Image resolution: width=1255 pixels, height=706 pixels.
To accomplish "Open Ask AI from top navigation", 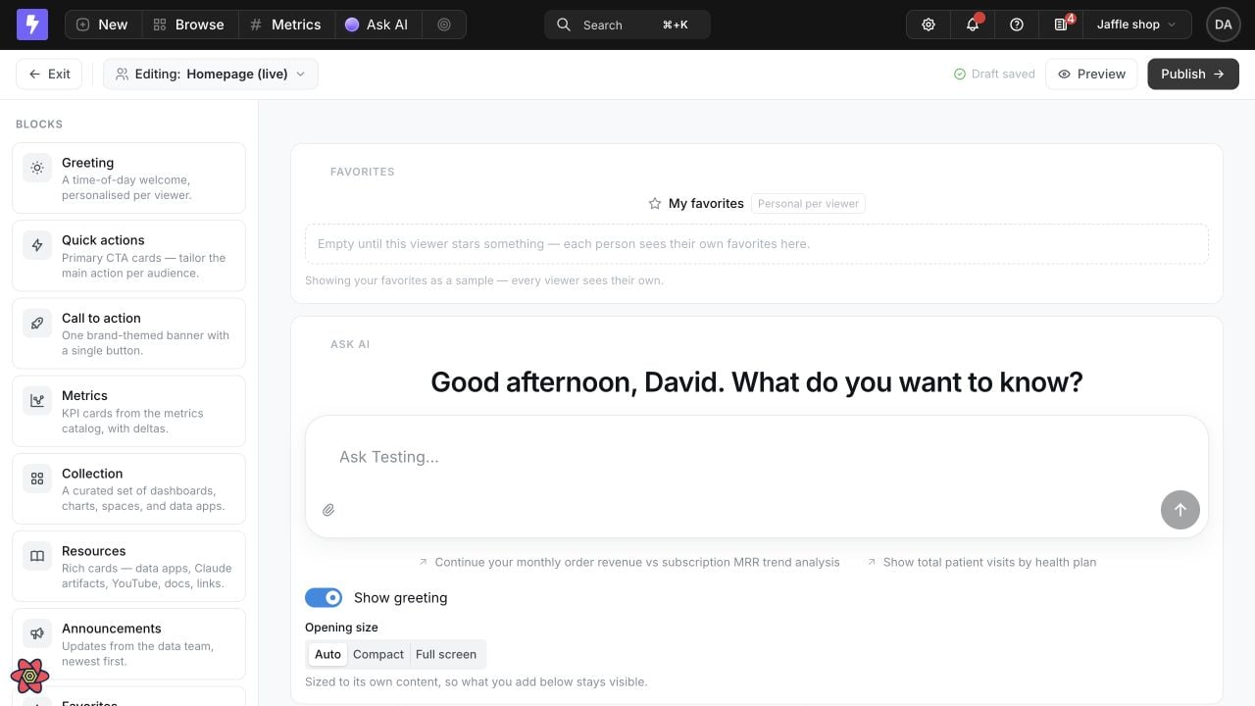I will point(377,25).
